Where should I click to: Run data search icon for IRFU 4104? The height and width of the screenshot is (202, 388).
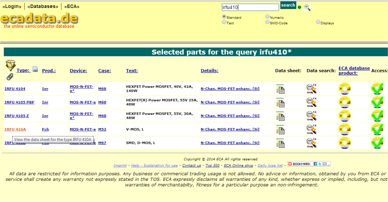click(311, 89)
